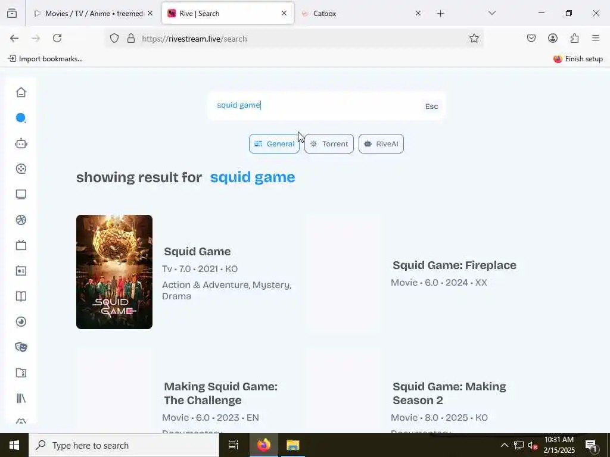Screen dimensions: 610x457
Task: Click the muted volume tray icon
Action: [533, 445]
